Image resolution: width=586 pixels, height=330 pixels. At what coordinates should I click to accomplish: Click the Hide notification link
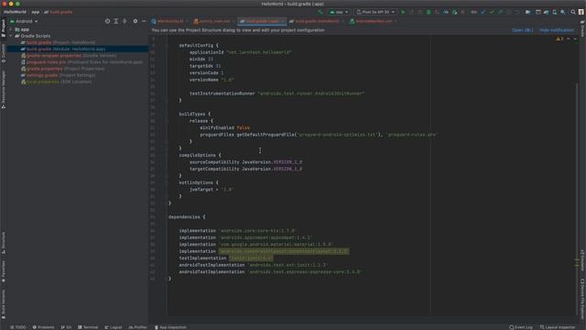(556, 30)
